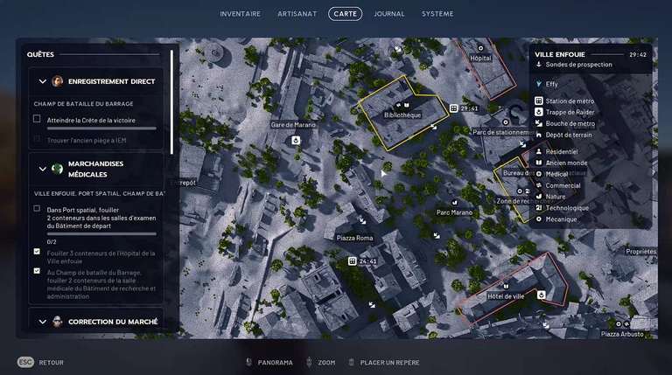Click the Parc Marano map label
672x375 pixels.
[x=454, y=212]
